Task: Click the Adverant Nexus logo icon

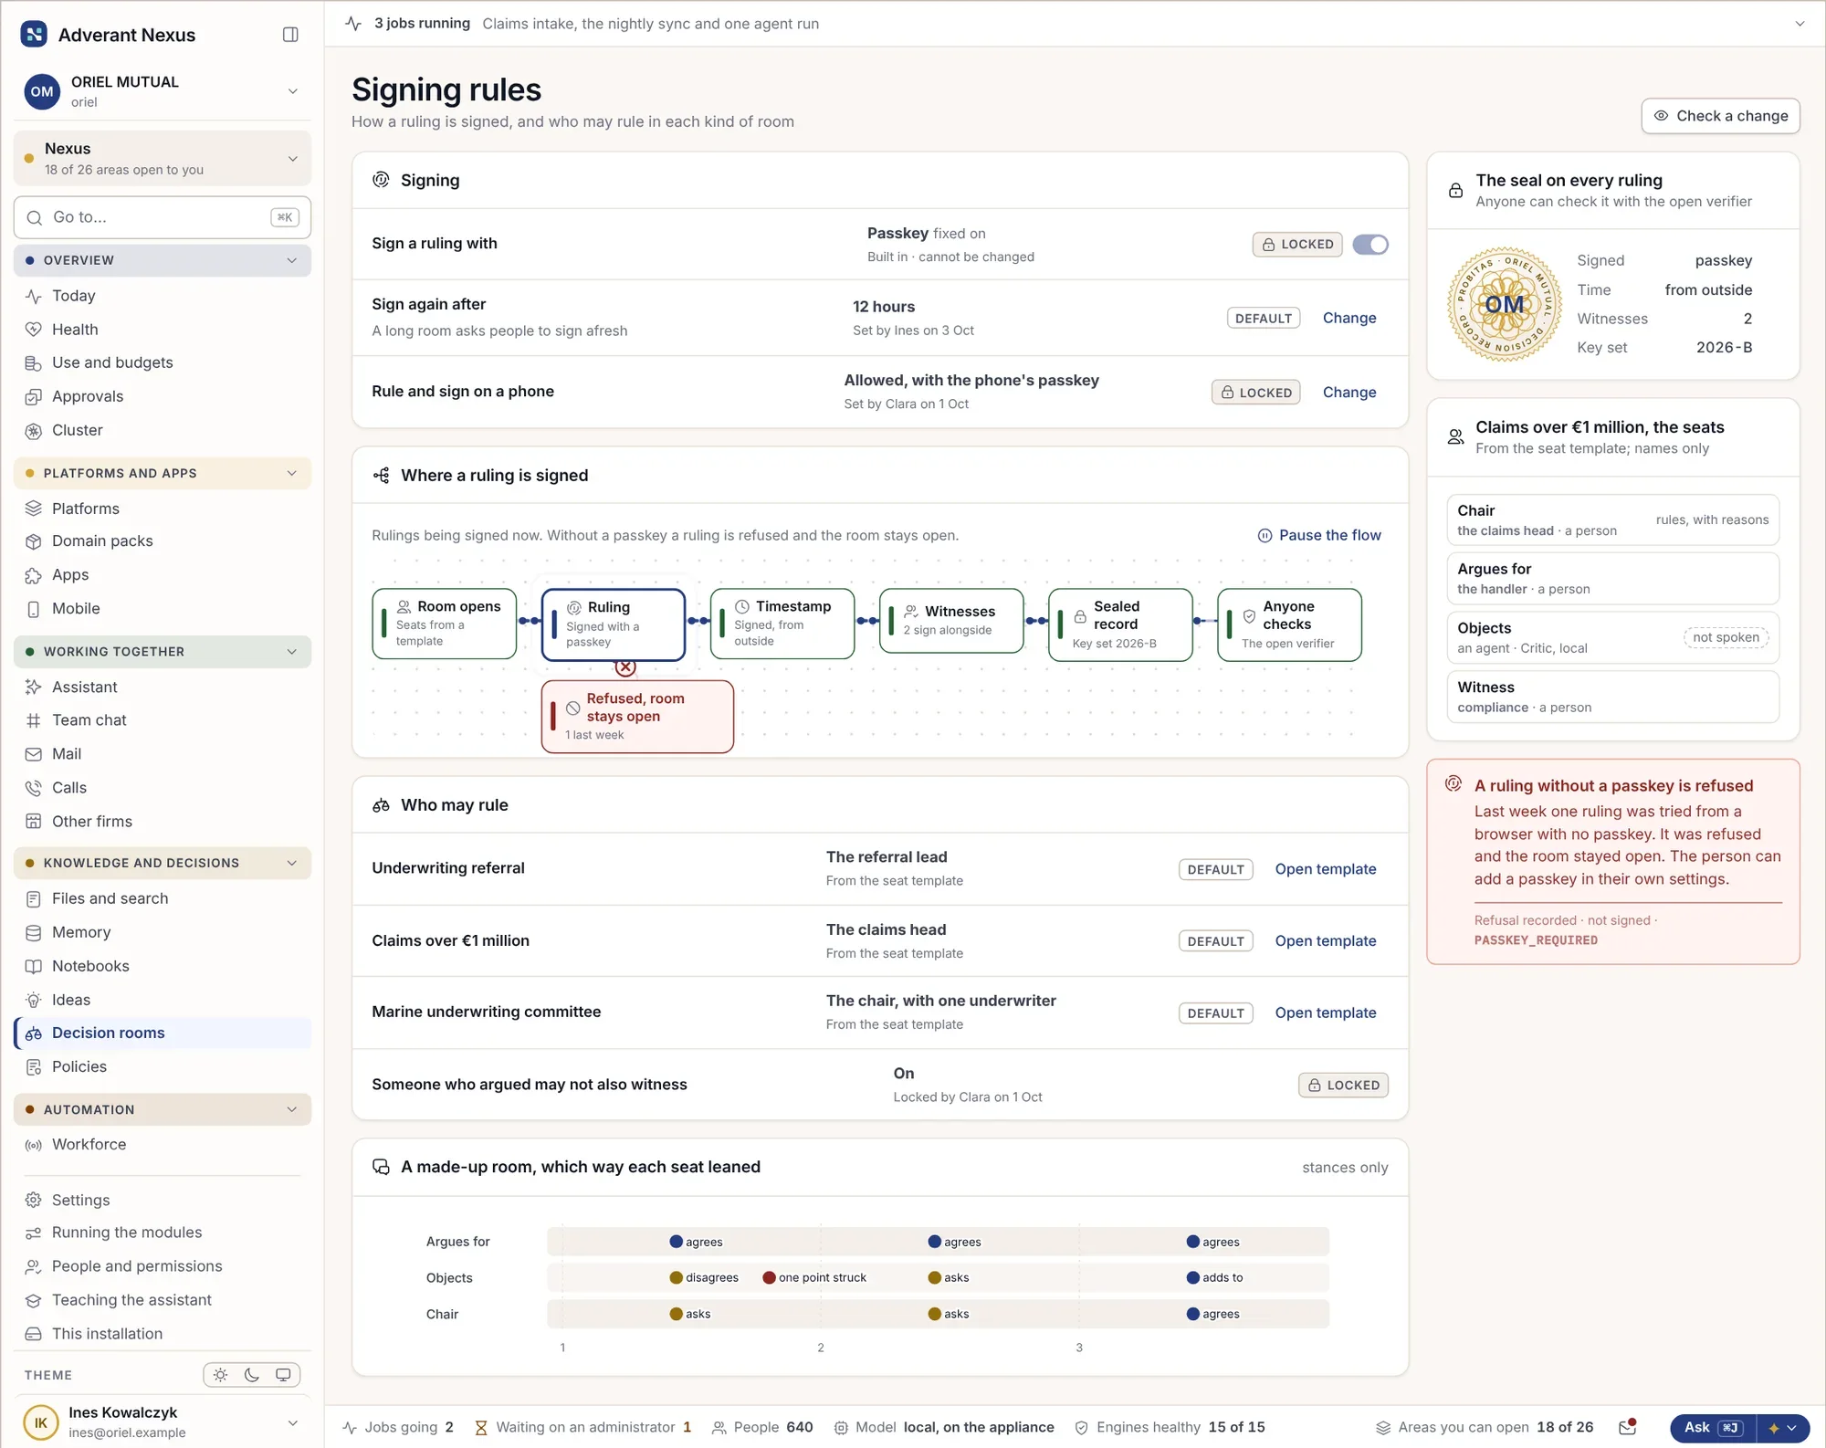Action: click(x=34, y=35)
